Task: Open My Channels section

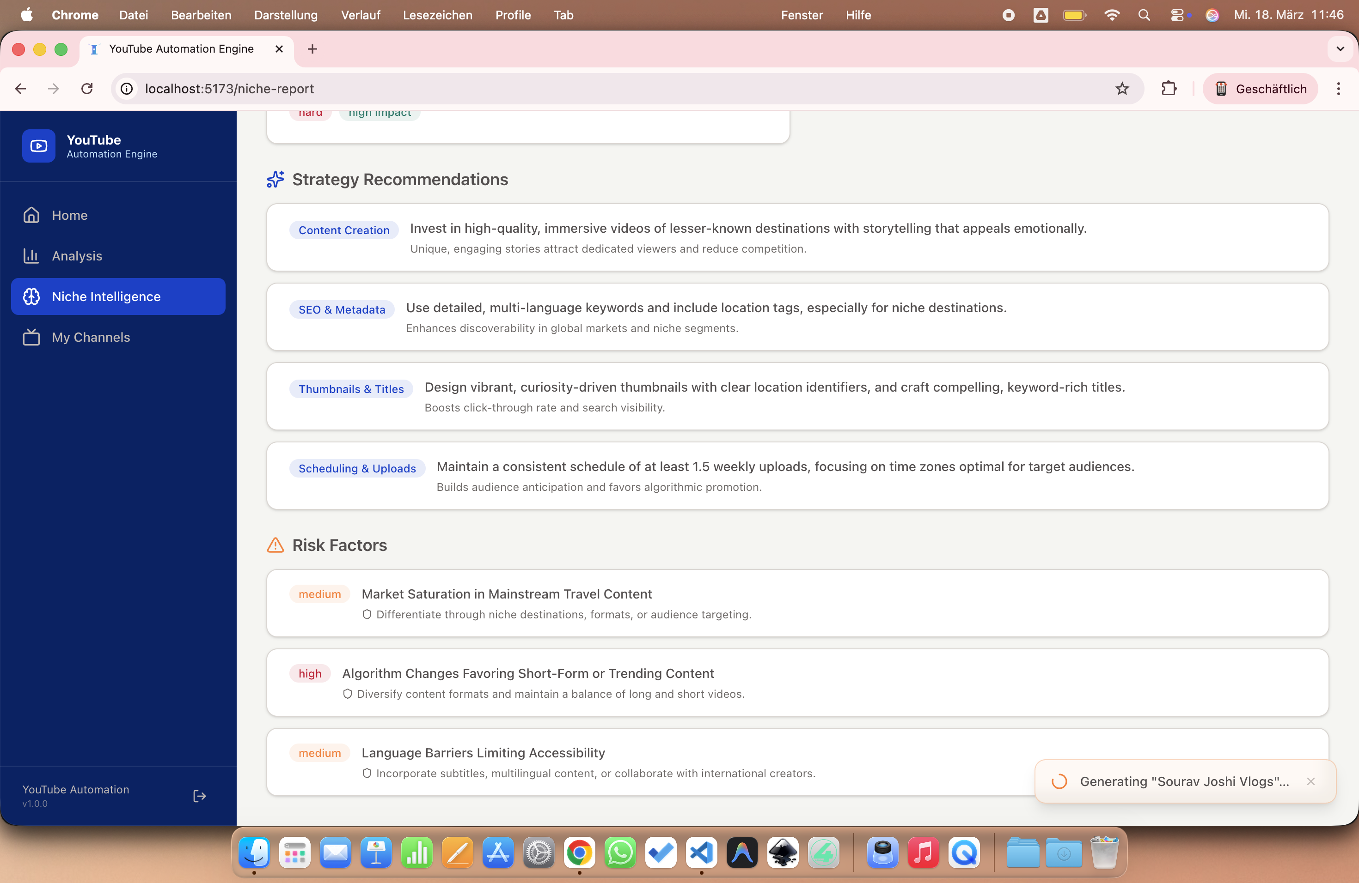Action: [x=91, y=337]
